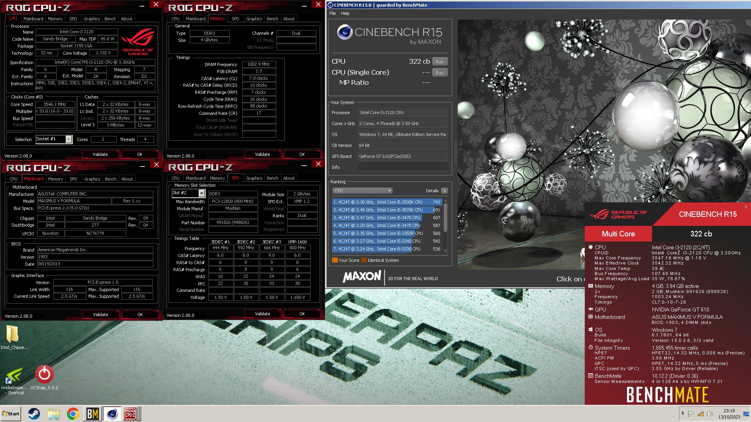Minimize the Memory CPU-Z window
751x422 pixels.
304,5
